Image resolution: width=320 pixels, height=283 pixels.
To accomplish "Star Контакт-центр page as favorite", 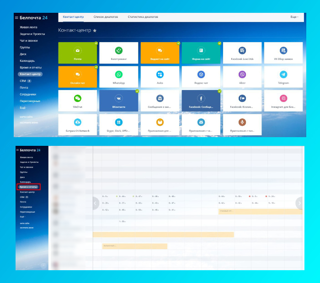I will pyautogui.click(x=95, y=31).
